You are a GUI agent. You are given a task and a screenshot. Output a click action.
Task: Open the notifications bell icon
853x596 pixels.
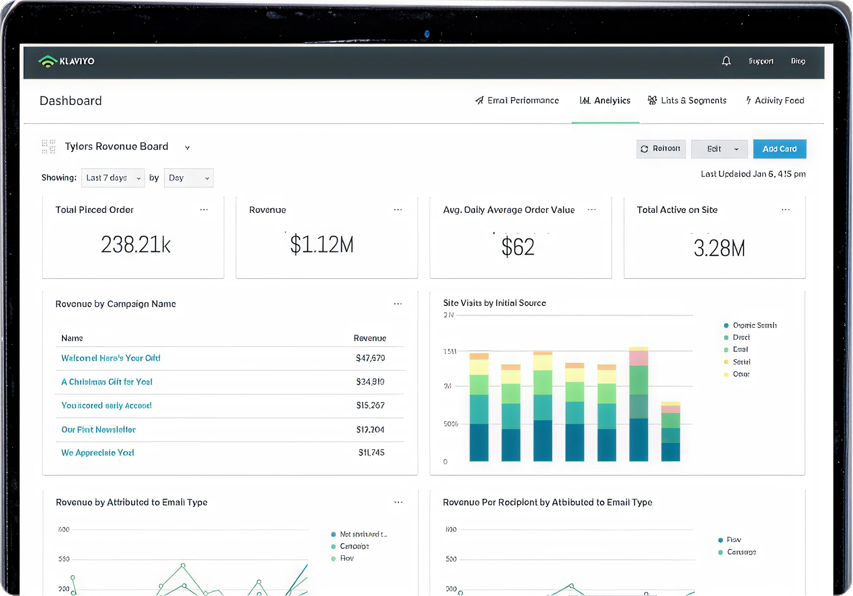tap(726, 61)
